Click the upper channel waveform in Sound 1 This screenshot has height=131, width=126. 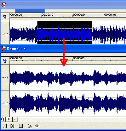(x=68, y=78)
